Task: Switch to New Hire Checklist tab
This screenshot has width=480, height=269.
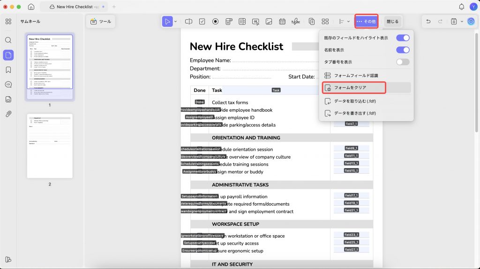Action: coord(74,7)
